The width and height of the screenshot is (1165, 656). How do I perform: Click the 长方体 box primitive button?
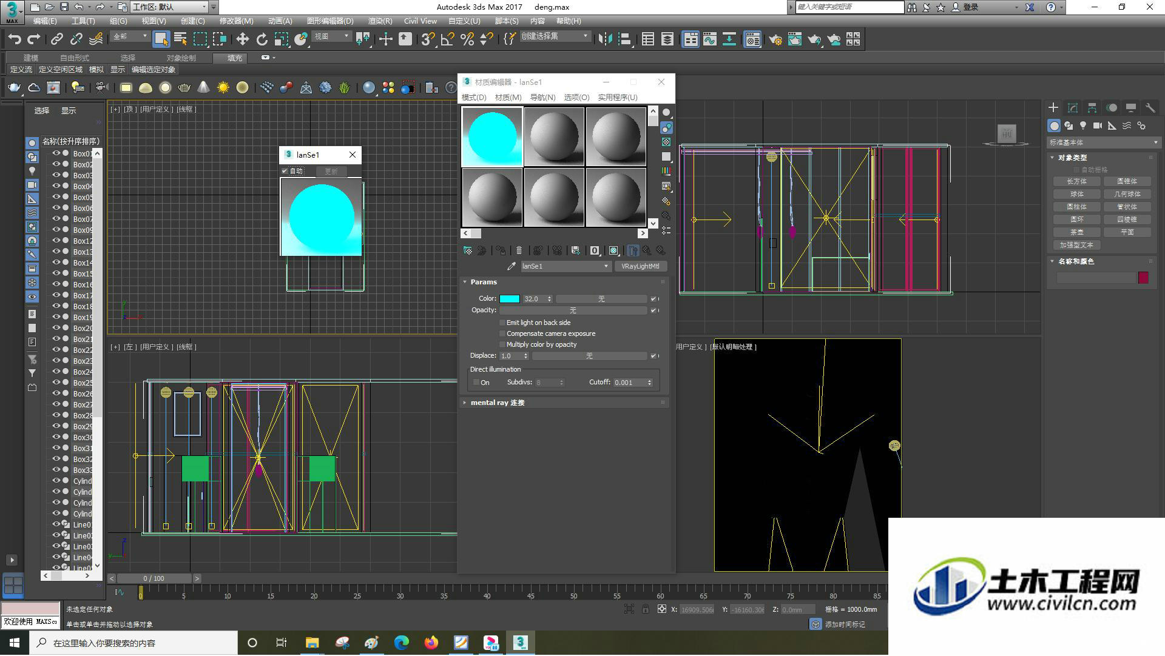1076,182
